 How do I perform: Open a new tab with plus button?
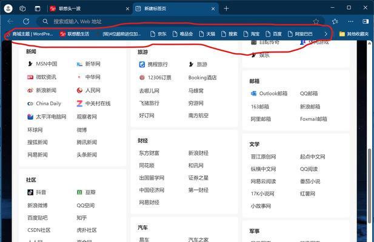pyautogui.click(x=226, y=8)
